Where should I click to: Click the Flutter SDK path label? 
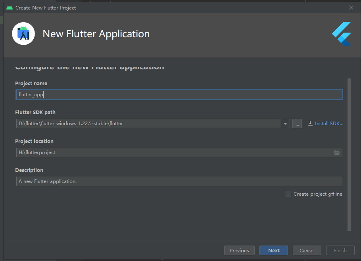pyautogui.click(x=35, y=112)
